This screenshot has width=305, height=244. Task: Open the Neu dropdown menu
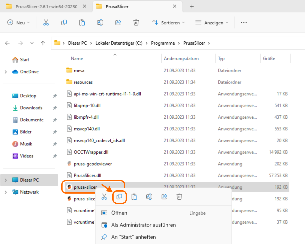[19, 23]
